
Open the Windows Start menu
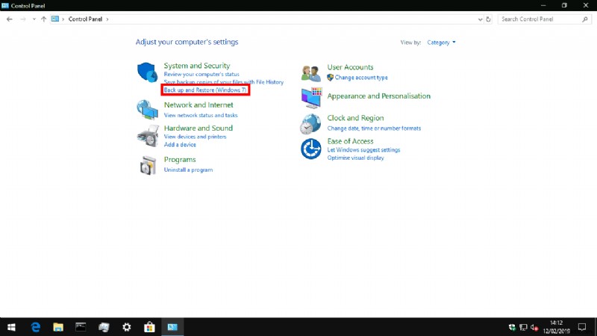tap(11, 327)
